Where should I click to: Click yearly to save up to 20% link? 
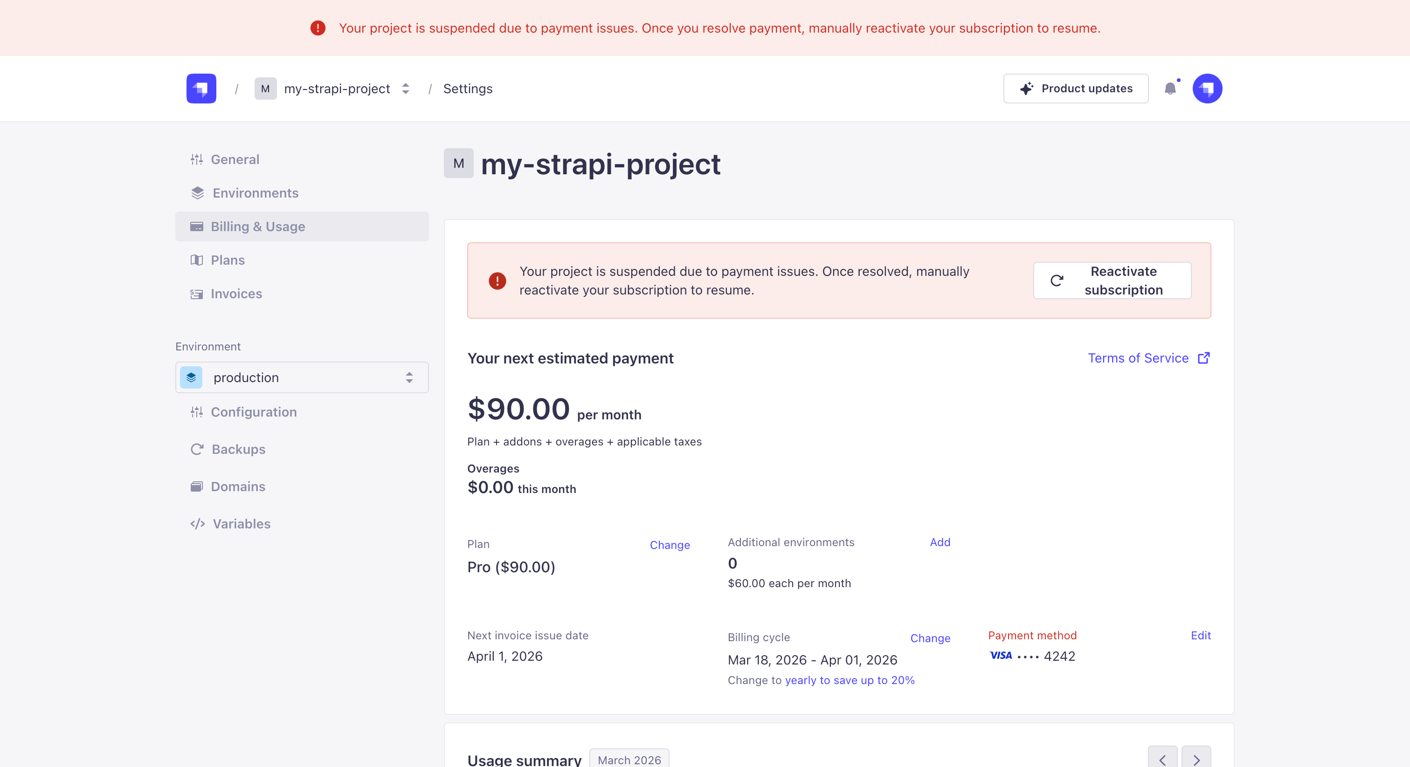point(850,680)
